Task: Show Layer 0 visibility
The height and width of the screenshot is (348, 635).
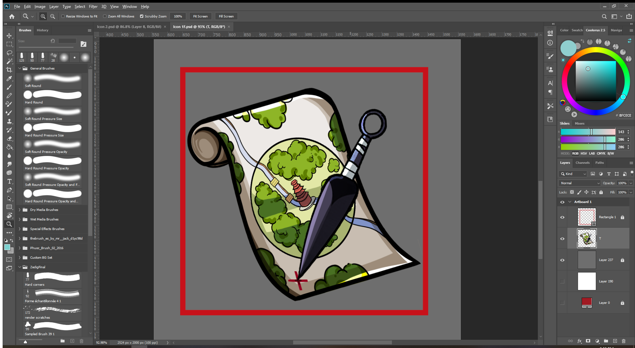Action: tap(562, 303)
